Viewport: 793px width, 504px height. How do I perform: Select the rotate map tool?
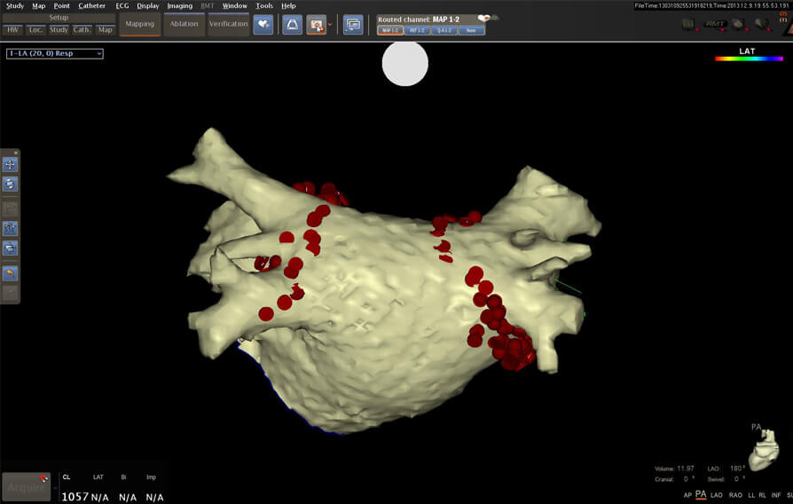11,185
